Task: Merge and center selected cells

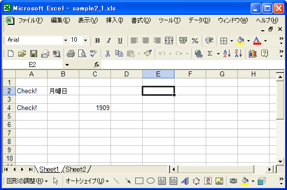Action: pyautogui.click(x=169, y=41)
